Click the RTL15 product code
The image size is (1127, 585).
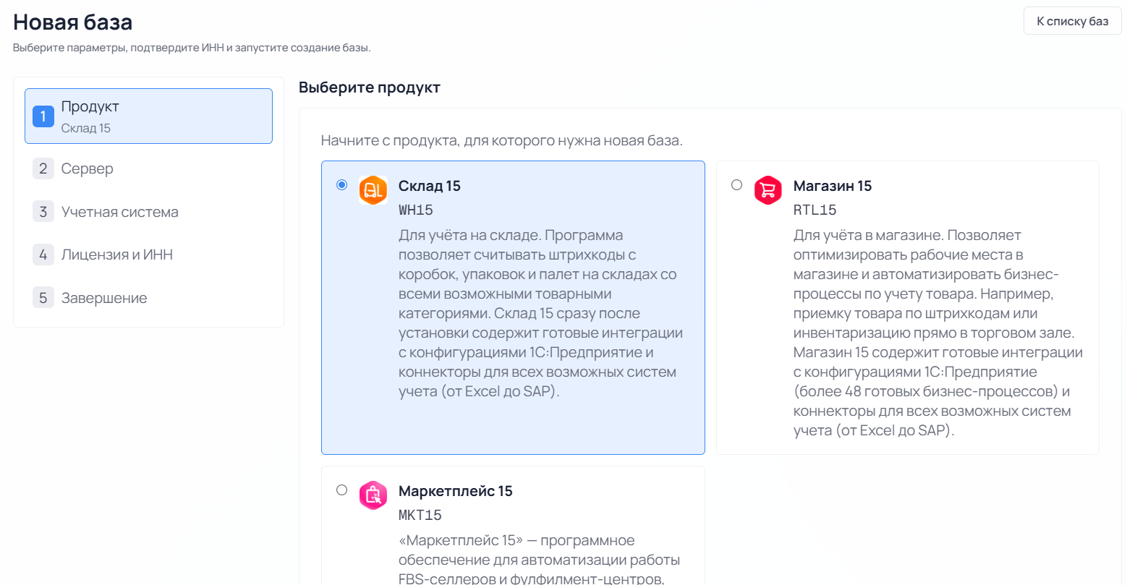[815, 210]
